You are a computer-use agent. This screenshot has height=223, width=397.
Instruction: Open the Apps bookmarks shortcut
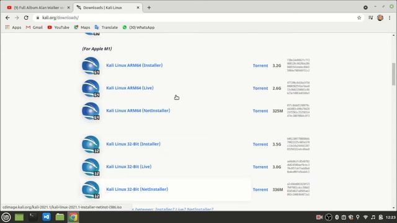tap(13, 27)
